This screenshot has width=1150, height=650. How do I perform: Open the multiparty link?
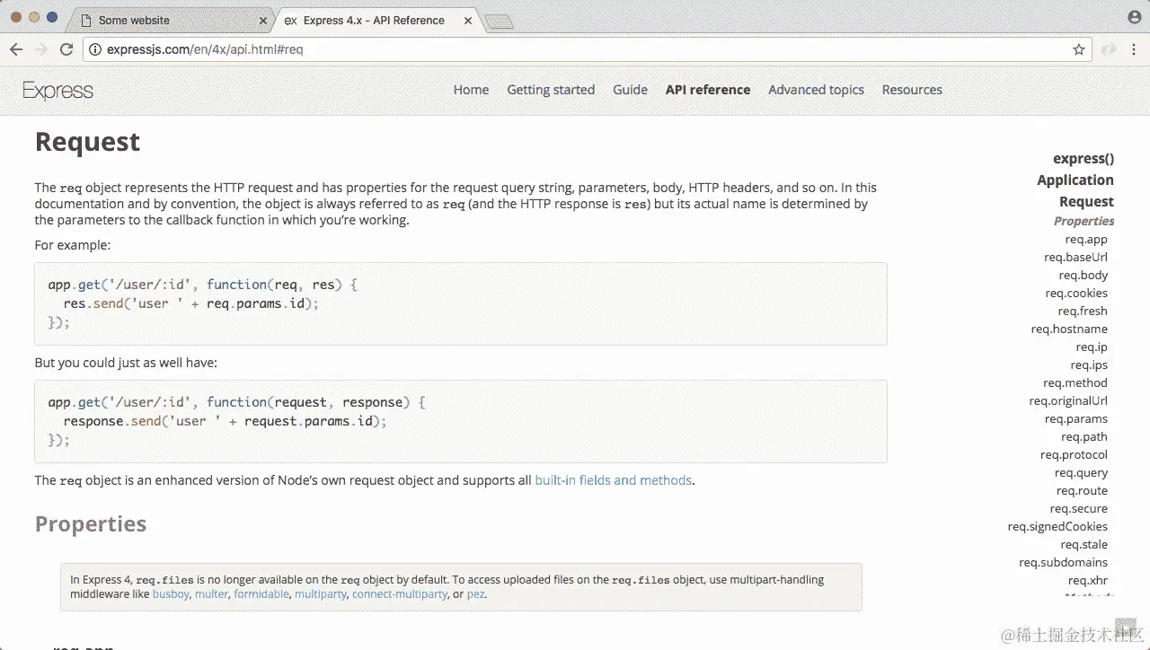(x=321, y=594)
